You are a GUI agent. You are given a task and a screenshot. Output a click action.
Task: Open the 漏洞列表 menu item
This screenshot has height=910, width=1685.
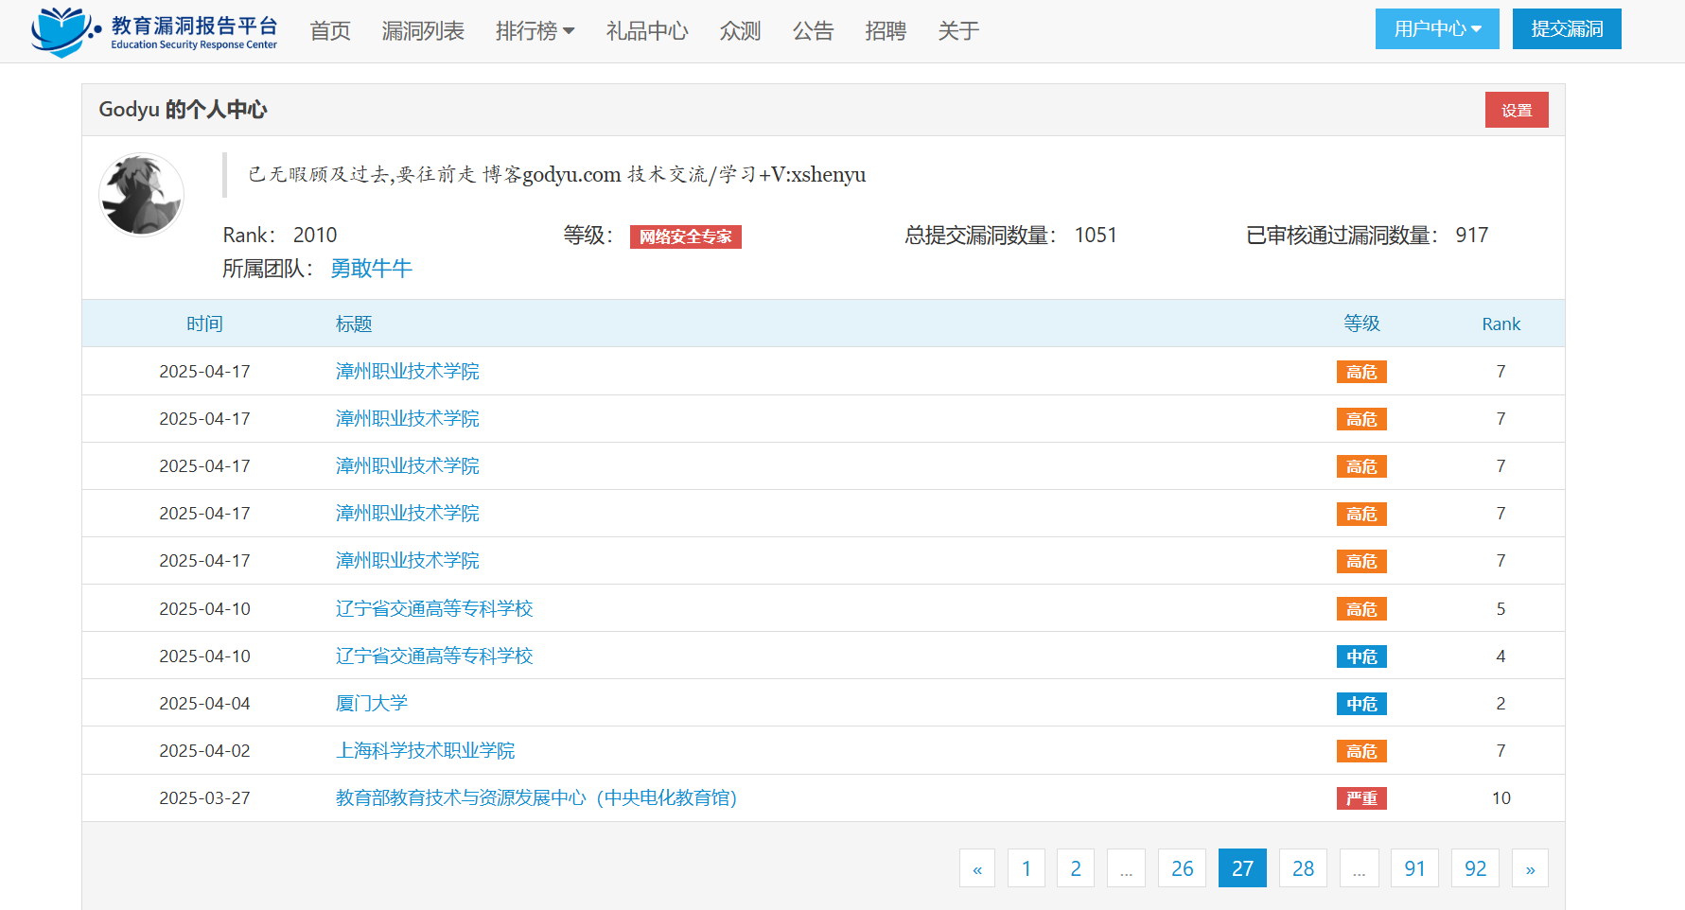coord(423,31)
